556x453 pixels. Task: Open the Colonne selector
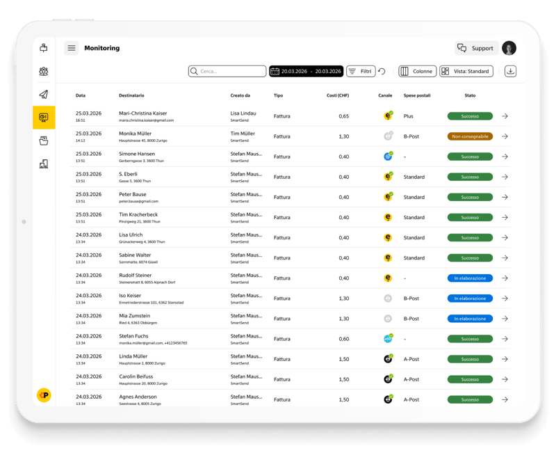(418, 71)
